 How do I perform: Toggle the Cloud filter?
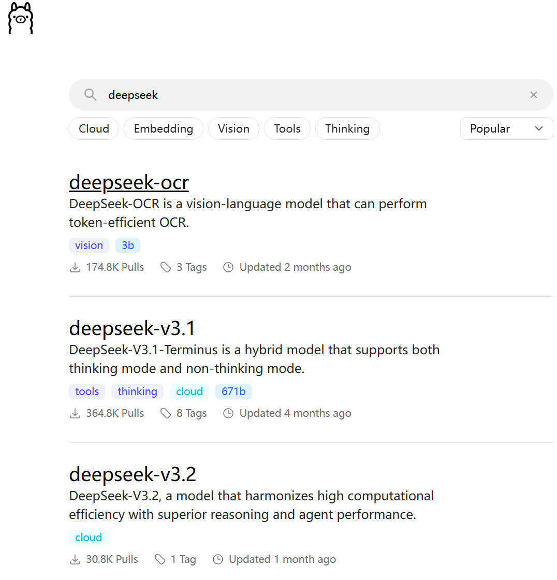click(94, 129)
